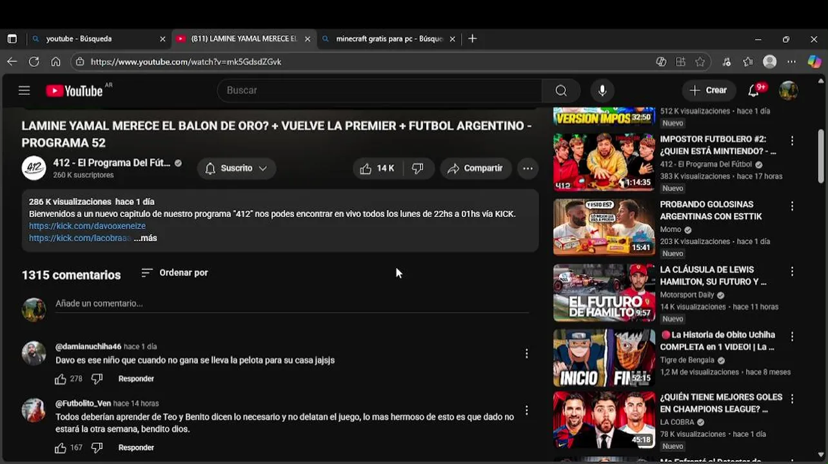Close the youtube - Búsqueda tab
828x464 pixels.
(x=163, y=39)
